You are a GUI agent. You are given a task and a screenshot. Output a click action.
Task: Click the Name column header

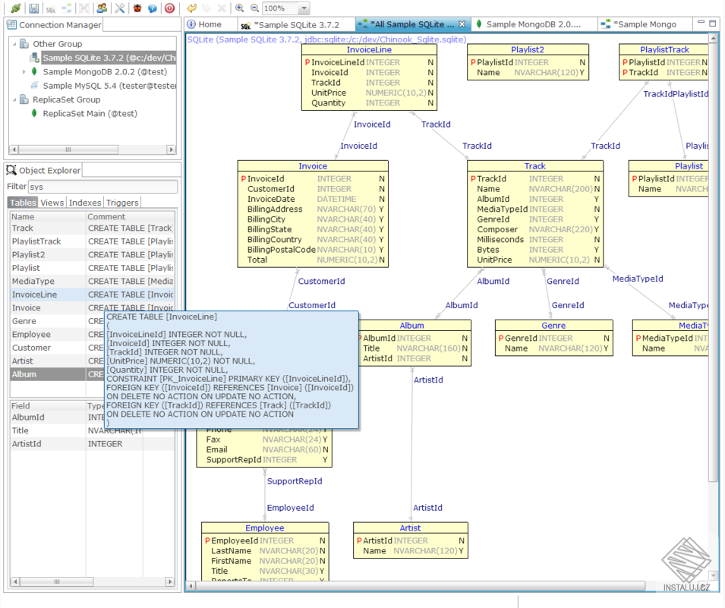click(x=48, y=216)
